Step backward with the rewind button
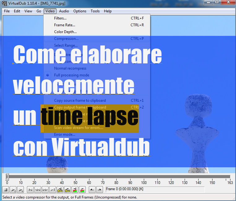Viewport: 236px width, 201px height. [x=38, y=190]
